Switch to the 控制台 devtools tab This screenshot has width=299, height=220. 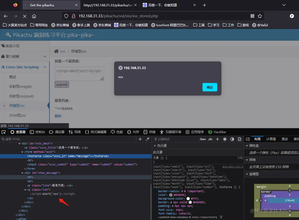(x=37, y=132)
